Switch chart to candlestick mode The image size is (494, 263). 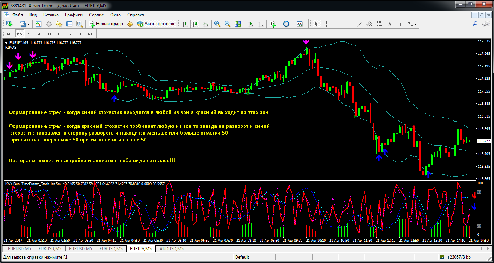pyautogui.click(x=195, y=24)
